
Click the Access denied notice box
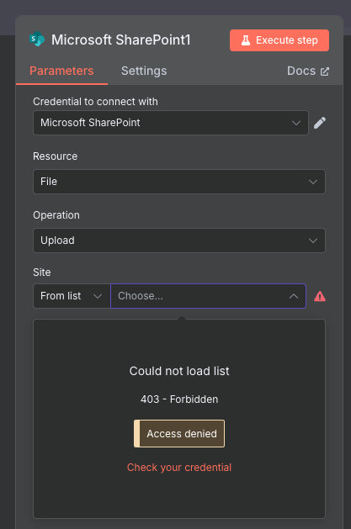(x=179, y=433)
